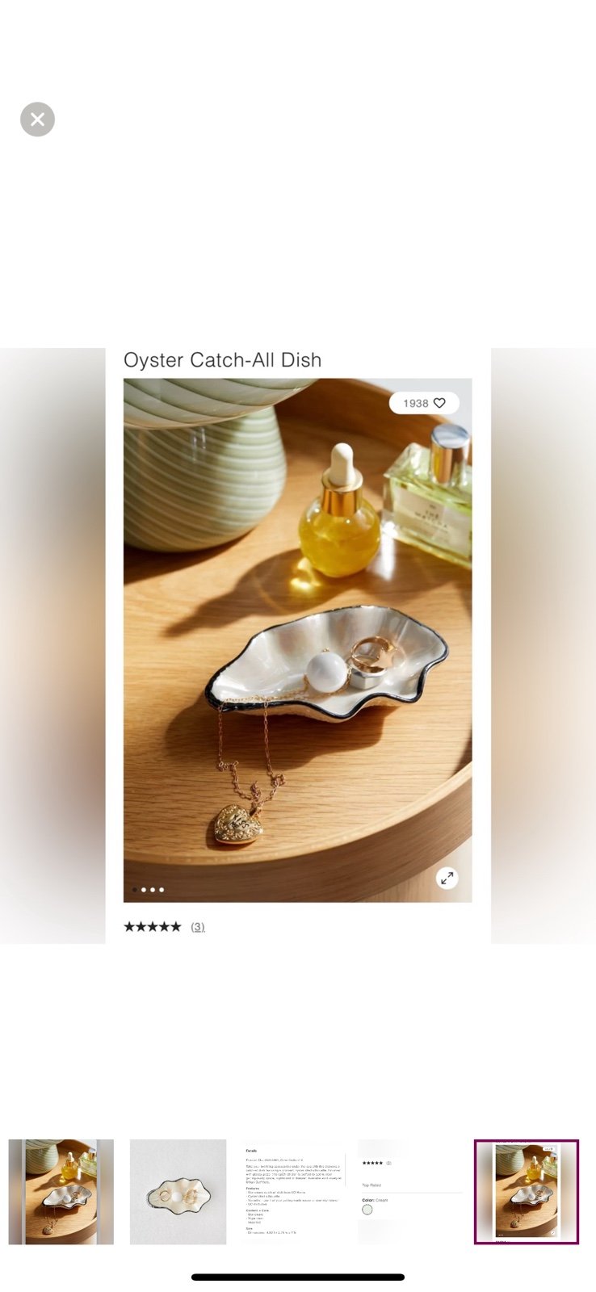Click the expand fullscreen arrows icon
Image resolution: width=596 pixels, height=1292 pixels.
447,878
